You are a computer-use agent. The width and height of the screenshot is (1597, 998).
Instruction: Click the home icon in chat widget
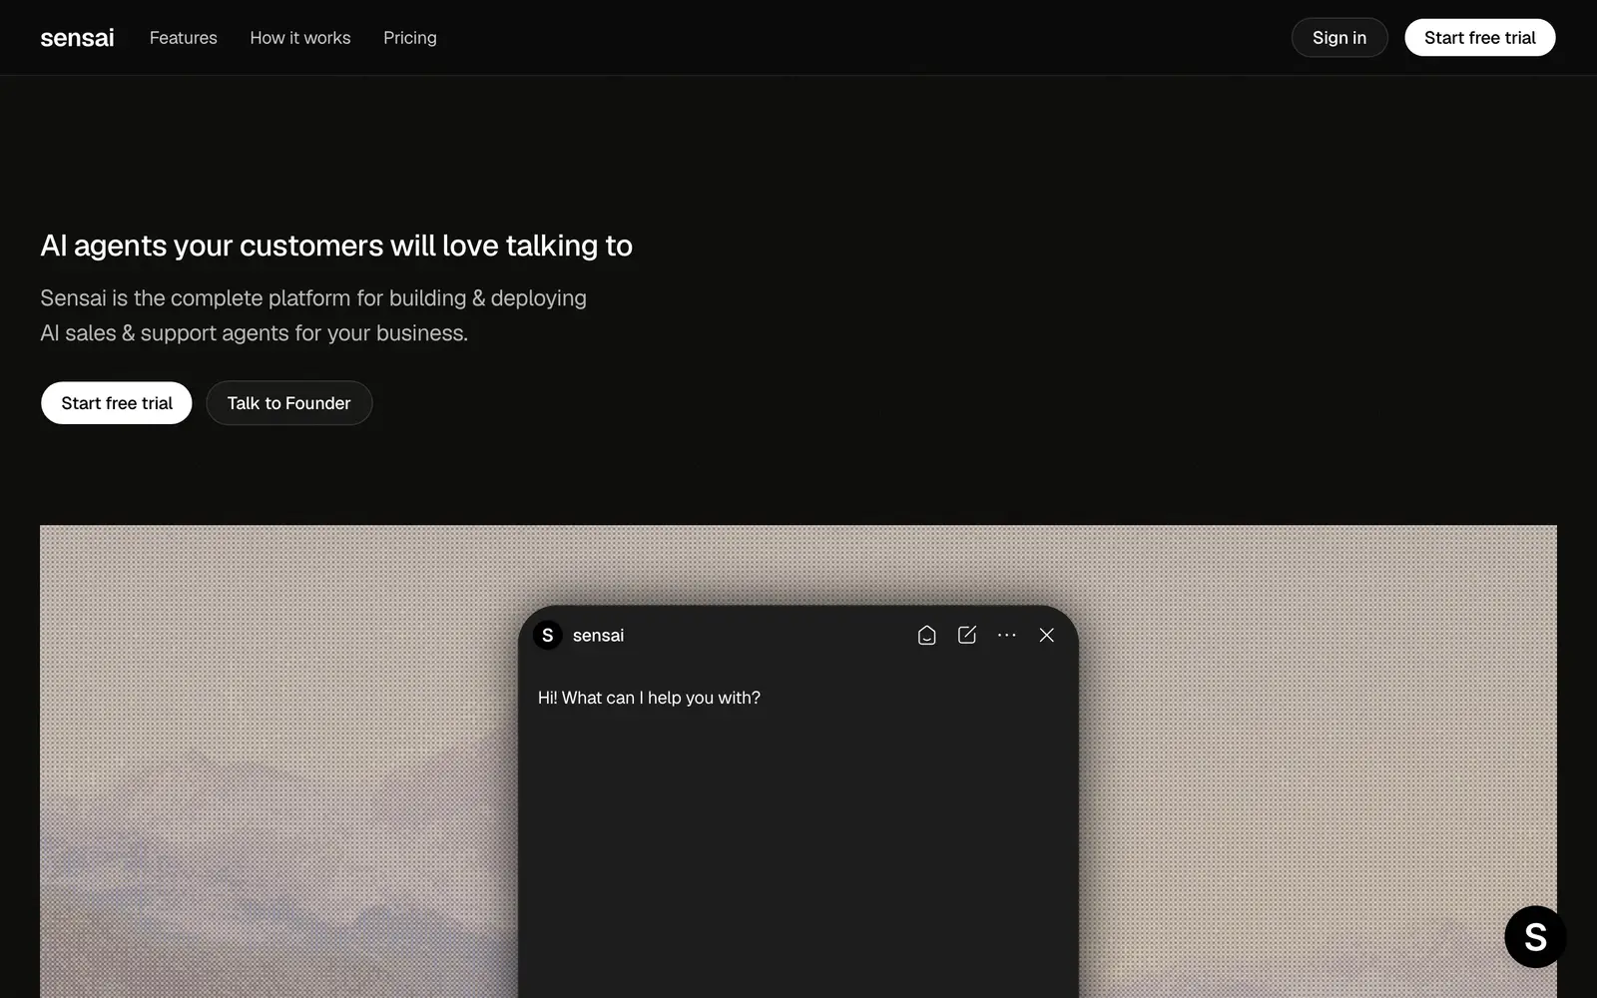pos(926,635)
